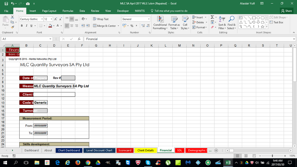Increase indent in Alignment group
The image size is (297, 167).
pyautogui.click(x=88, y=26)
